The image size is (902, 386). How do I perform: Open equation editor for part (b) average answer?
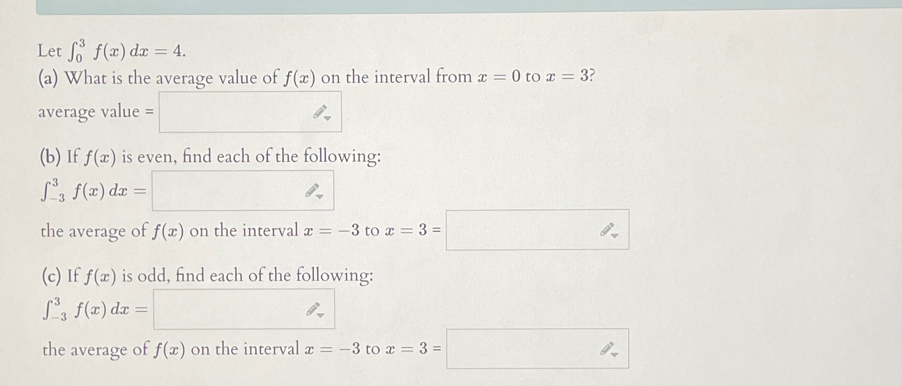(607, 229)
